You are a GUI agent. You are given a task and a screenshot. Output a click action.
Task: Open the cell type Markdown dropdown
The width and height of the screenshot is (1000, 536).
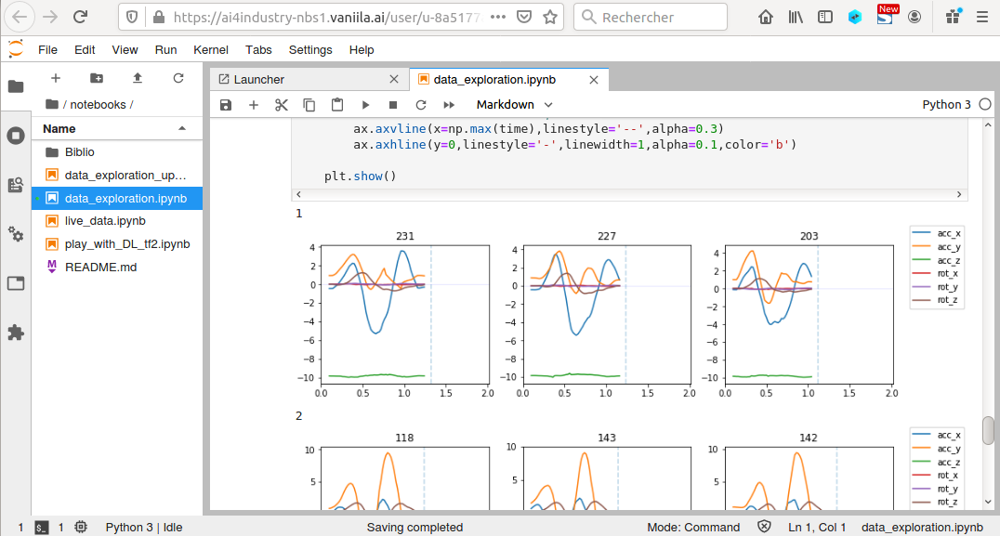click(x=514, y=105)
